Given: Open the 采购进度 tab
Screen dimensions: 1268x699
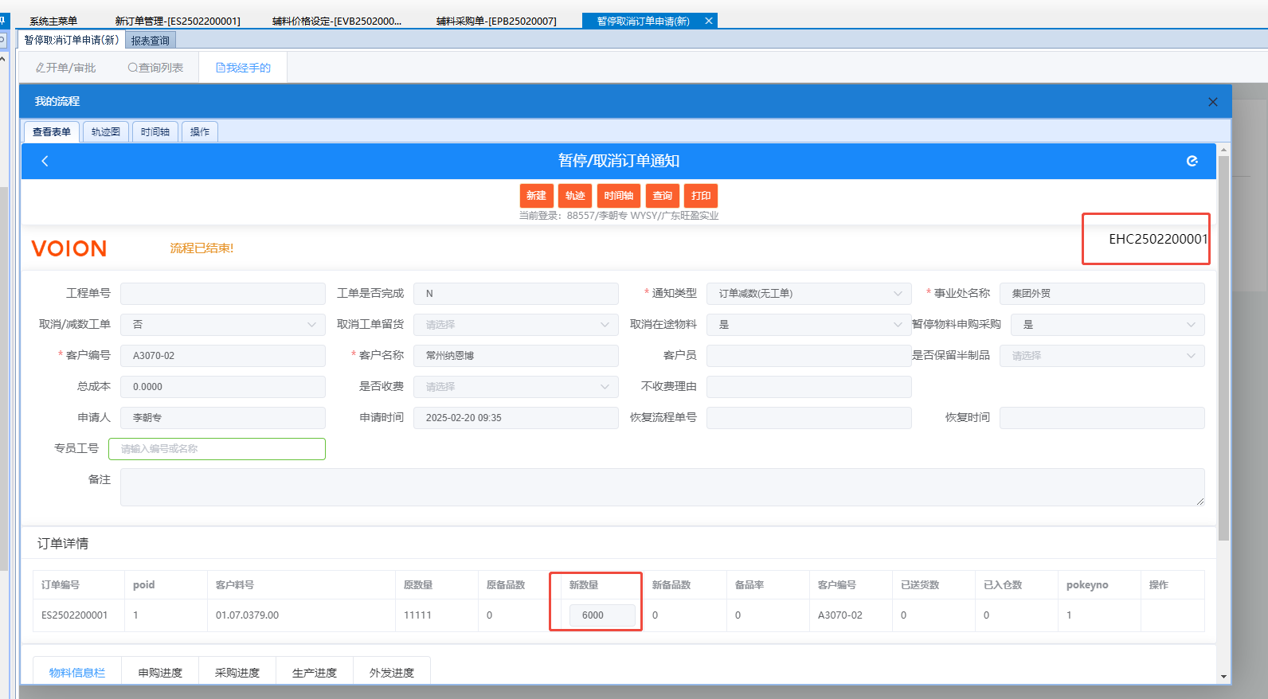Looking at the screenshot, I should (237, 673).
